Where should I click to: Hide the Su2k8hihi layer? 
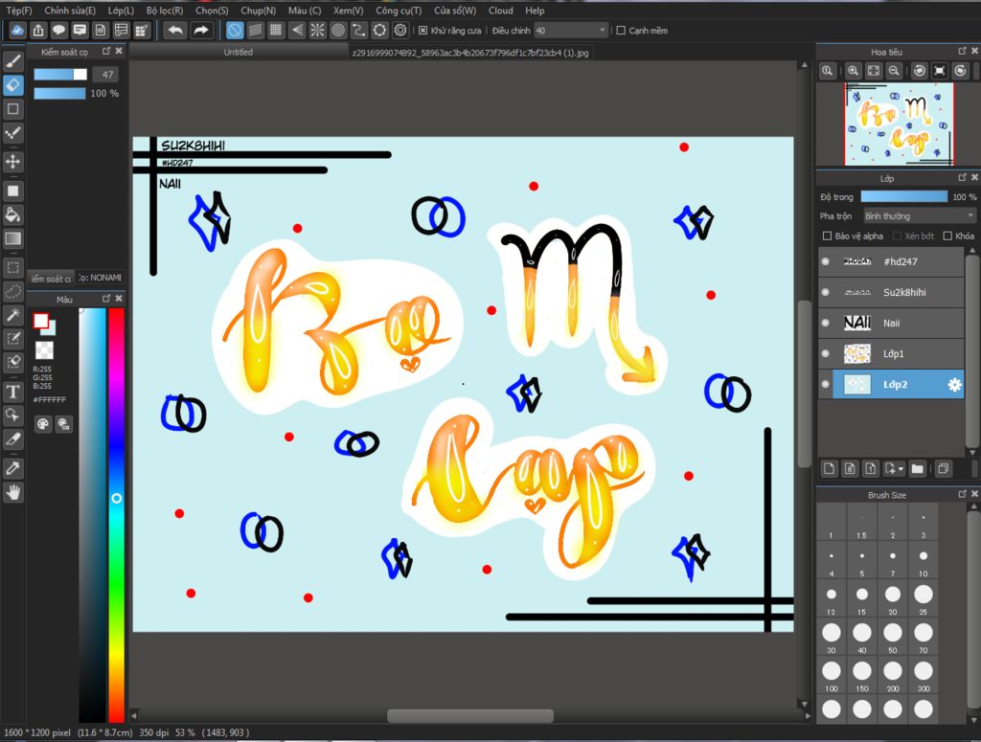point(825,292)
